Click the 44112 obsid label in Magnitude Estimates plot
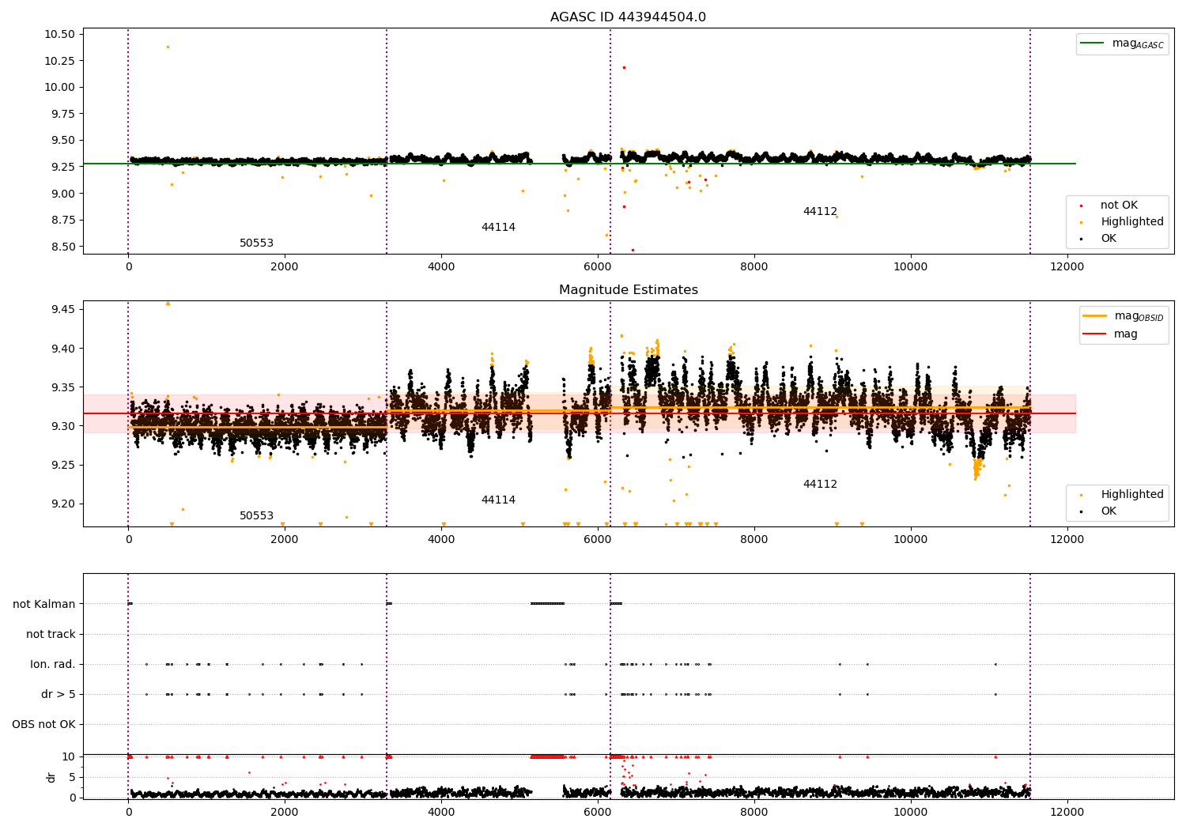Image resolution: width=1186 pixels, height=830 pixels. (820, 485)
